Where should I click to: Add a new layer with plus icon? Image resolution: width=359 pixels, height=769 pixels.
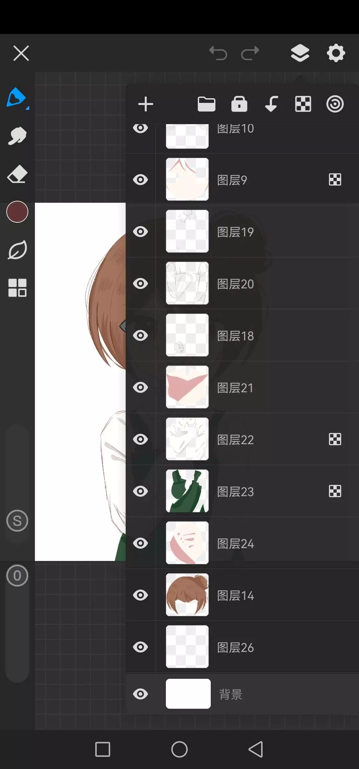pyautogui.click(x=146, y=104)
